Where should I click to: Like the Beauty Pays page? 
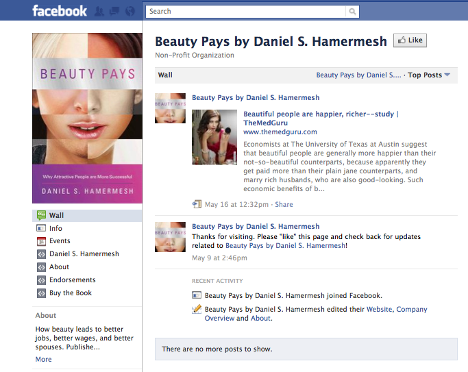pyautogui.click(x=410, y=40)
